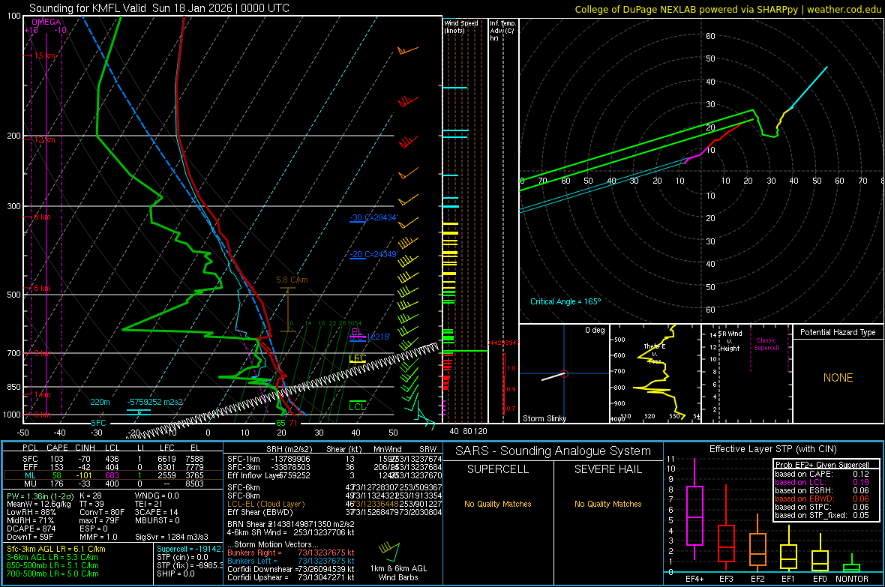Click the Effective Layer STP (with CIN) title
Viewport: 885px width, 587px height.
coord(772,449)
